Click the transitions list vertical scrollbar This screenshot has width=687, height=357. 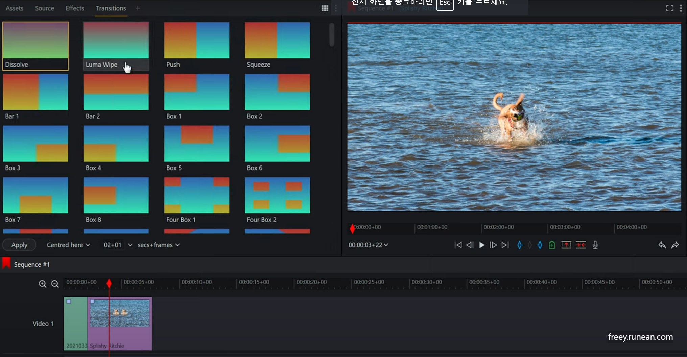332,34
